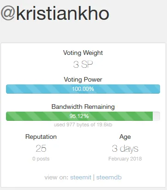Click the 0 posts count
167x190 pixels.
coord(41,159)
